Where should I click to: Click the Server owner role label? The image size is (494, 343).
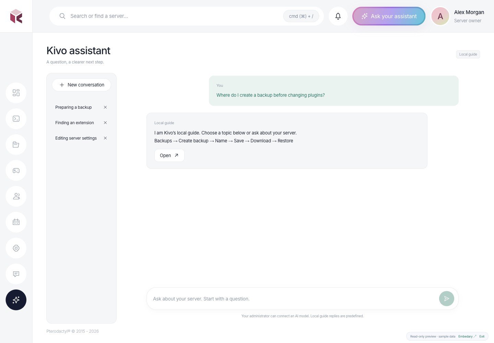pyautogui.click(x=468, y=21)
